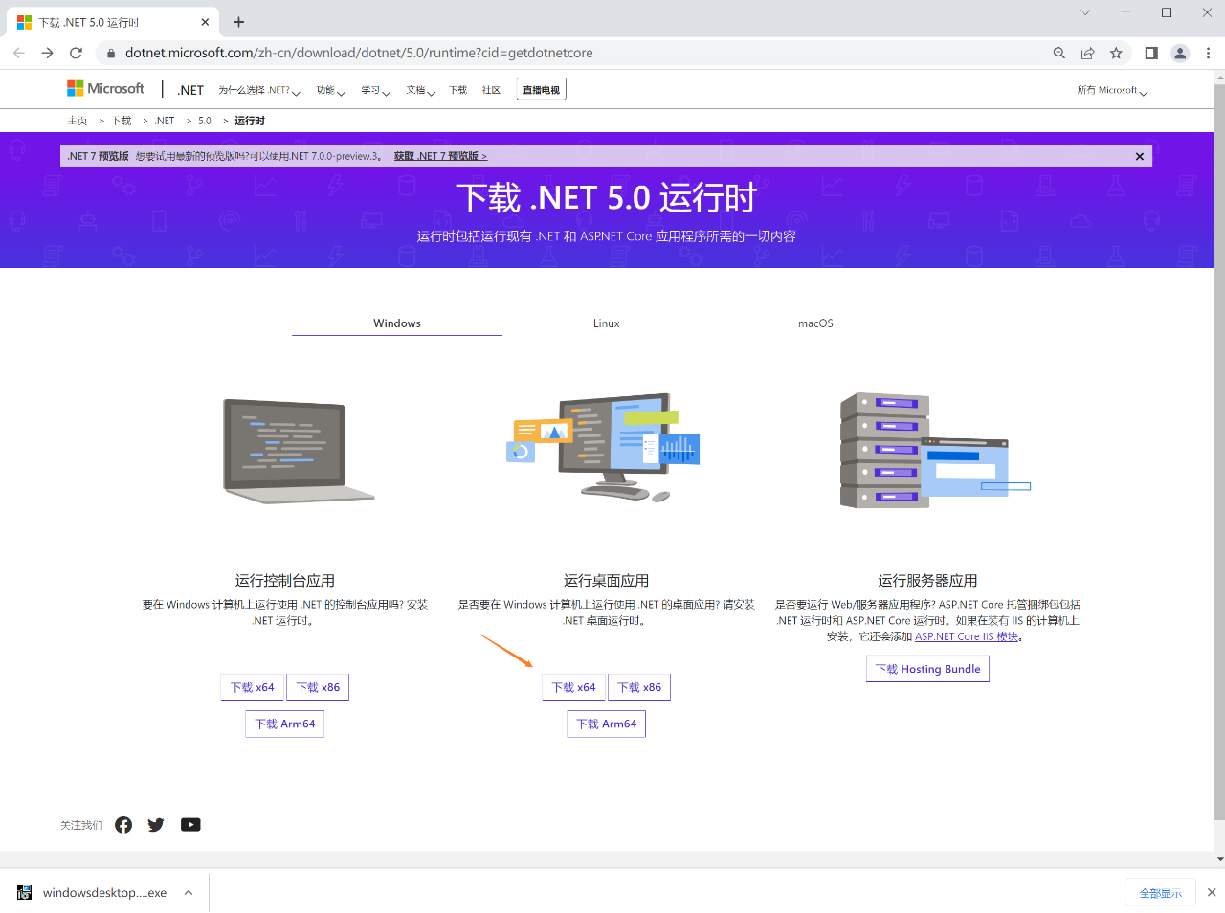Open Chrome three-dot menu
Viewport: 1225px width, 913px height.
click(x=1208, y=53)
